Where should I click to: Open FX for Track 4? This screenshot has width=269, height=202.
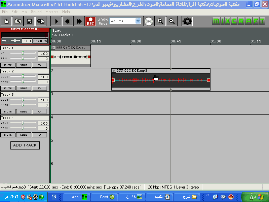(39, 135)
